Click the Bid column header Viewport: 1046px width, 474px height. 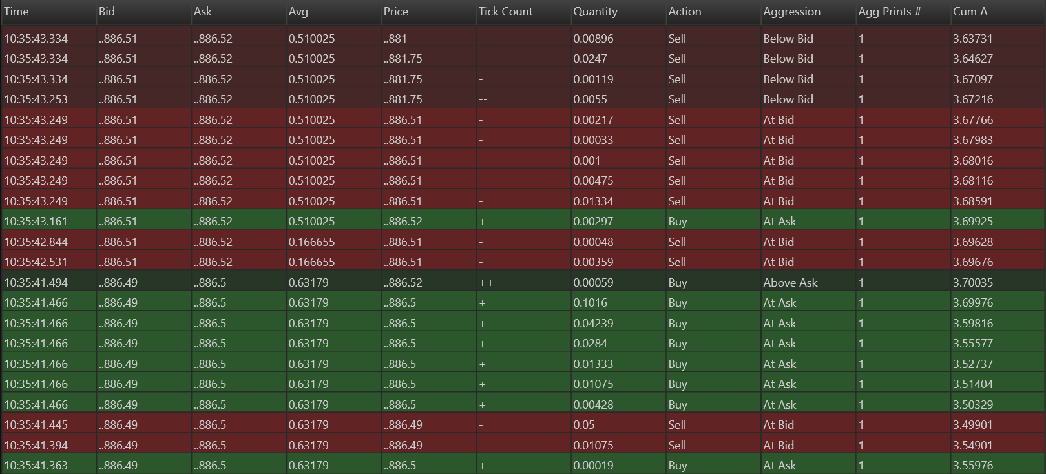tap(107, 12)
